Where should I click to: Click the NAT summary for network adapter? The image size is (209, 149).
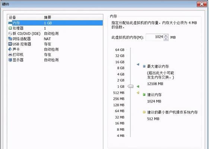pos(47,39)
